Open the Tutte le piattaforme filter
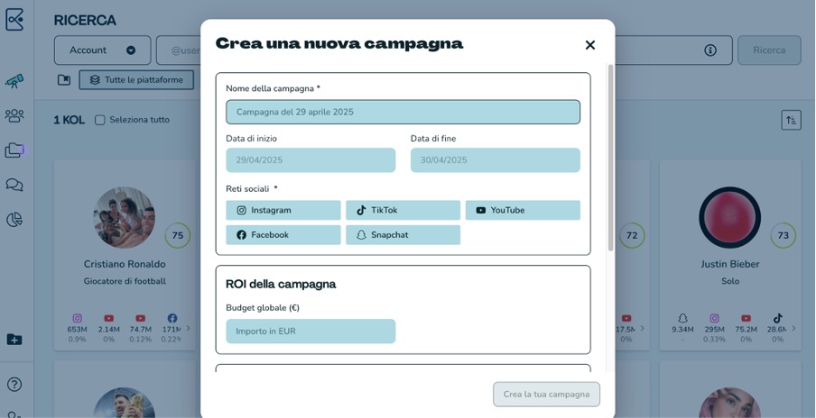This screenshot has width=816, height=418. (136, 80)
